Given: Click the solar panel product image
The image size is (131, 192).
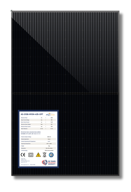Looking at the screenshot, I should (65, 93).
